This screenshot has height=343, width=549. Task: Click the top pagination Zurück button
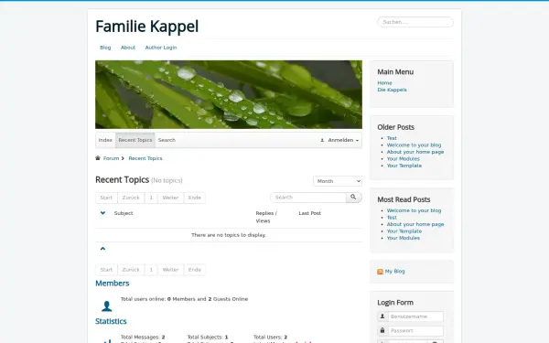[x=131, y=198]
